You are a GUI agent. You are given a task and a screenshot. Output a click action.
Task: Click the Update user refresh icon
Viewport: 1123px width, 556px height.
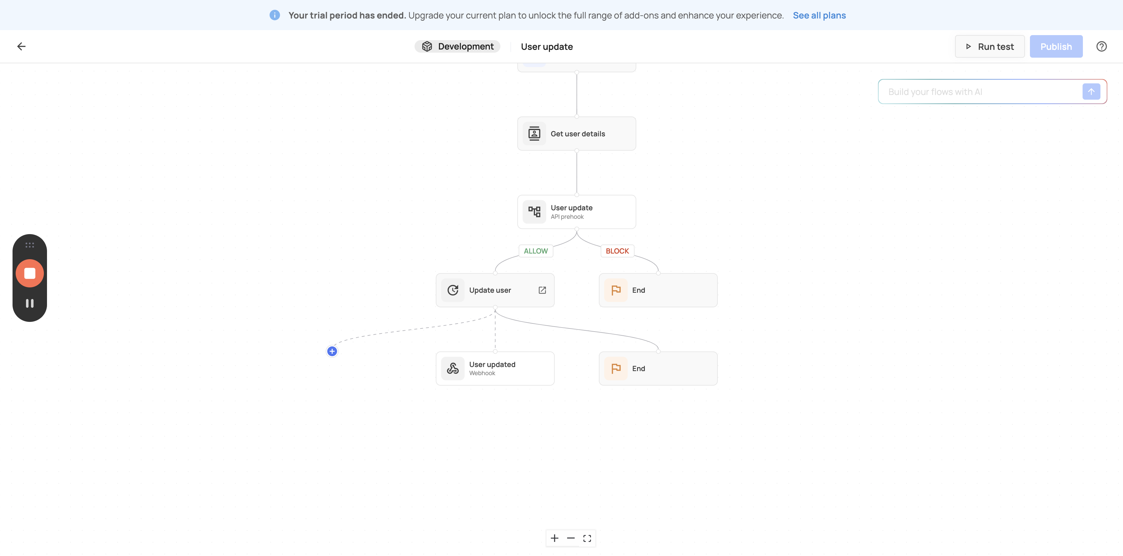point(452,290)
